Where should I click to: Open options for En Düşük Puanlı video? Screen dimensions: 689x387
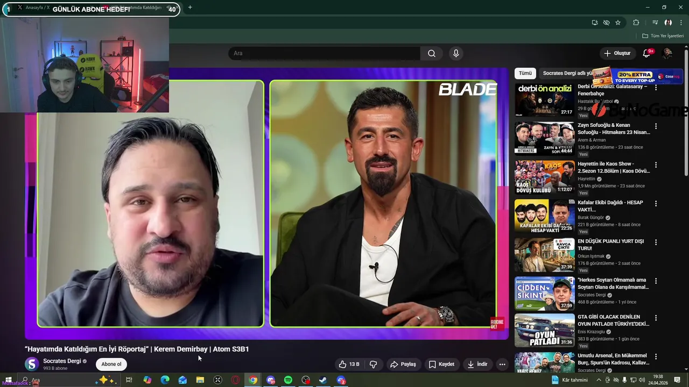coord(656,242)
